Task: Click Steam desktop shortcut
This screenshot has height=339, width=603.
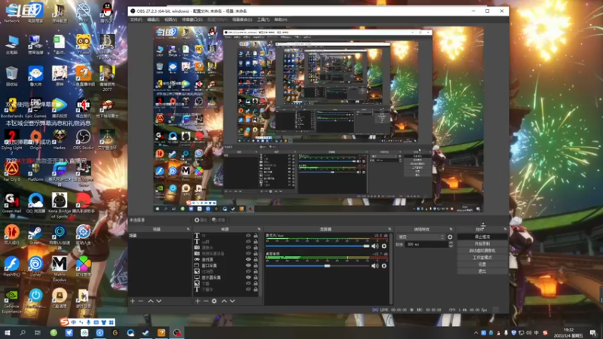Action: pos(35,234)
